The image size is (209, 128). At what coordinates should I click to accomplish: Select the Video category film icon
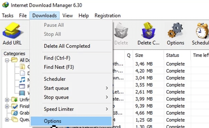(22, 93)
